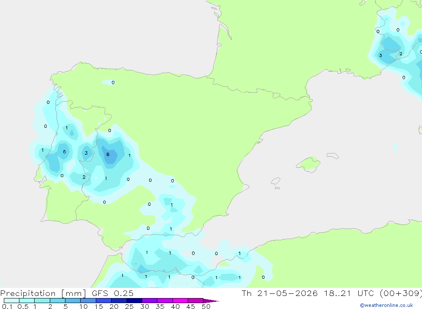The height and width of the screenshot is (309, 422).
Task: Click the legend label 0.1
Action: (x=7, y=306)
